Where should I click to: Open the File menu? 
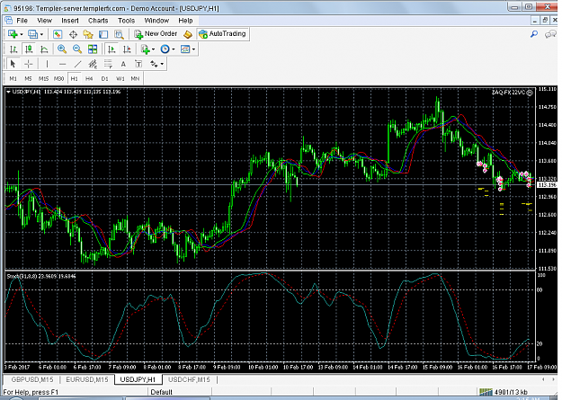[x=22, y=21]
